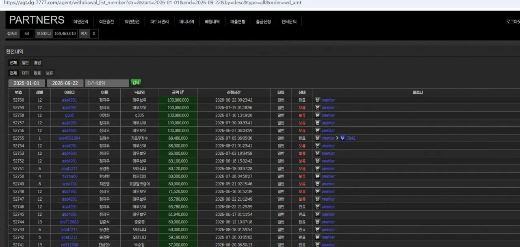Click the 본 badge in row 52749
This screenshot has height=247, width=520.
click(x=318, y=184)
